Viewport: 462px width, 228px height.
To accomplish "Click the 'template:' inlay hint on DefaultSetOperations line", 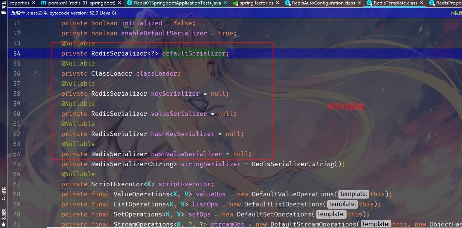I will [x=331, y=214].
